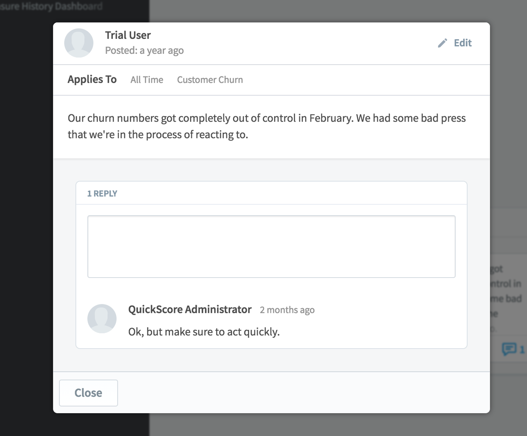Click the Applies To label
Screen dimensions: 527x436
92,79
